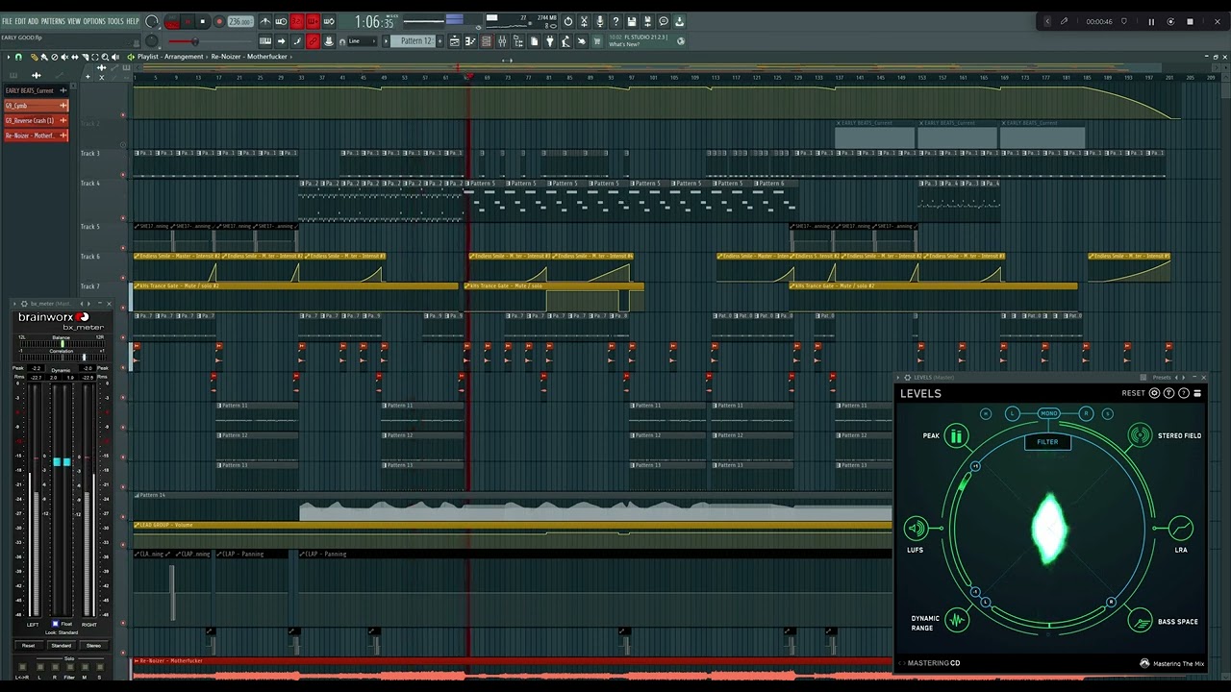Click the Standard button in bx_meter
1231x692 pixels.
pos(61,646)
